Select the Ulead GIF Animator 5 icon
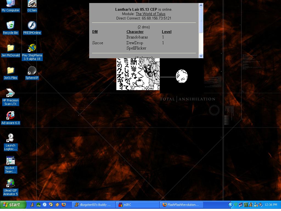Viewport: 281px width, 211px height. pyautogui.click(x=10, y=187)
